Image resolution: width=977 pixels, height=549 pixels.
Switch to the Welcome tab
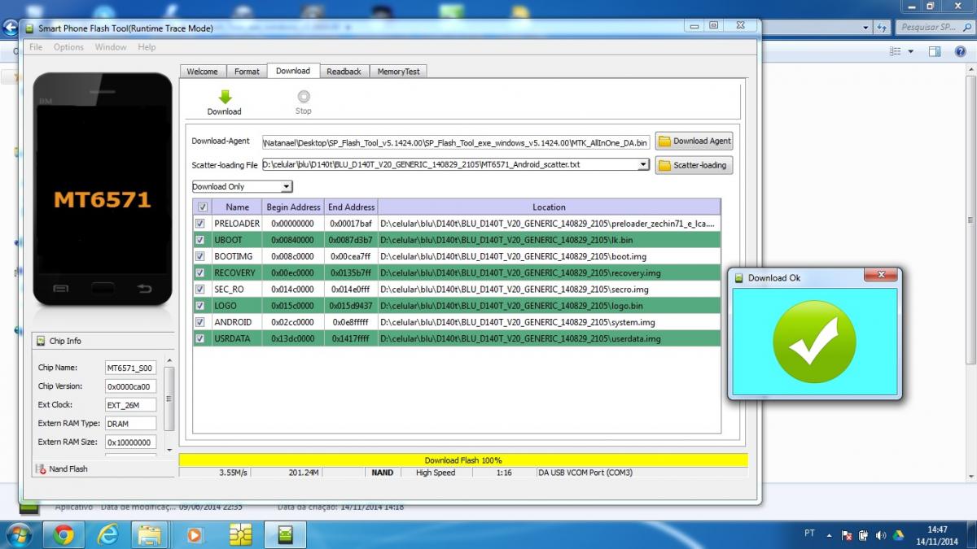tap(202, 72)
